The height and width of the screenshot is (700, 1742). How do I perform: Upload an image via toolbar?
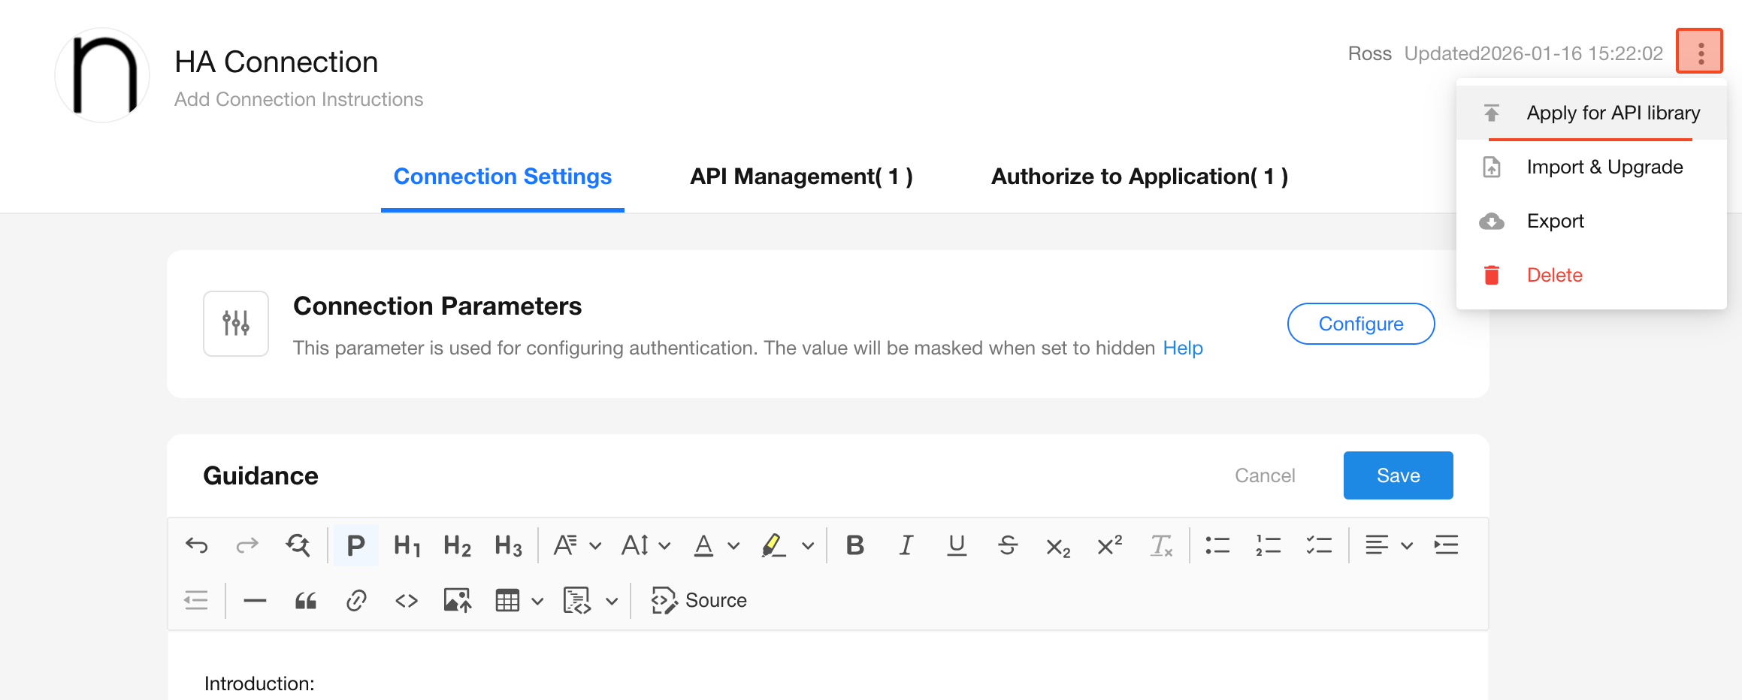coord(457,601)
